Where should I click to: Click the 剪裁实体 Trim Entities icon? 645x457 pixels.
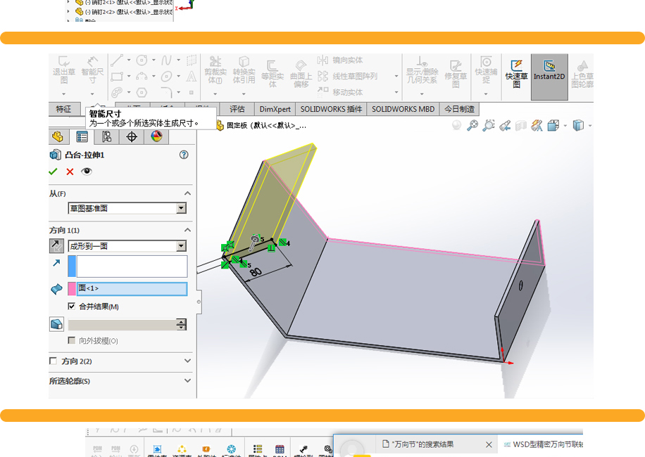215,62
